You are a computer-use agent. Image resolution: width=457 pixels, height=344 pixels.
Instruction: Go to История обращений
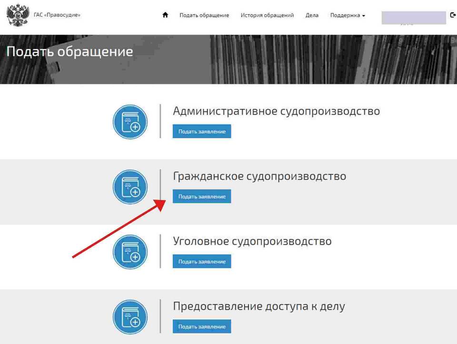[x=267, y=15]
